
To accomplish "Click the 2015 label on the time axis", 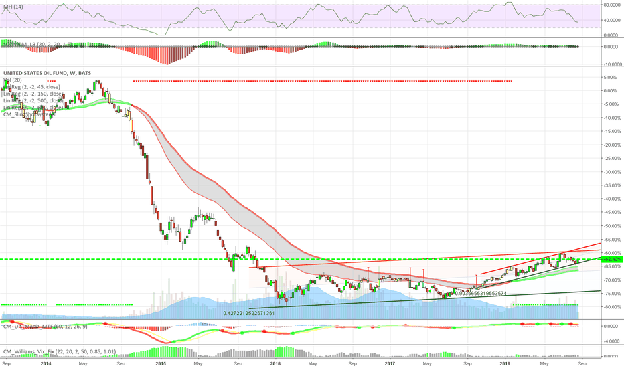I will [x=161, y=363].
